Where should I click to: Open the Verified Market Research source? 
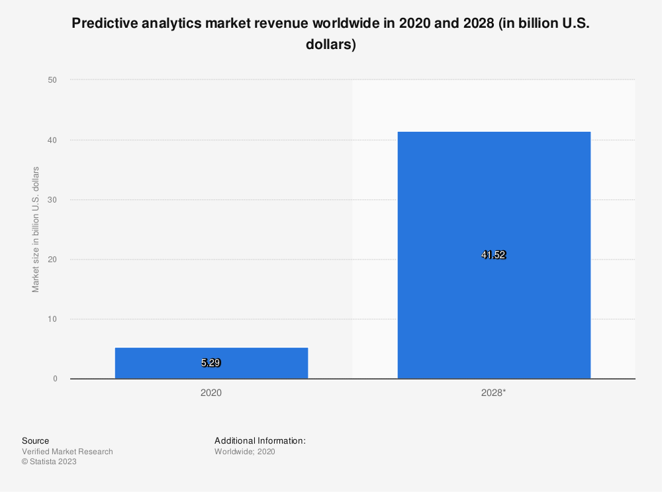[67, 452]
